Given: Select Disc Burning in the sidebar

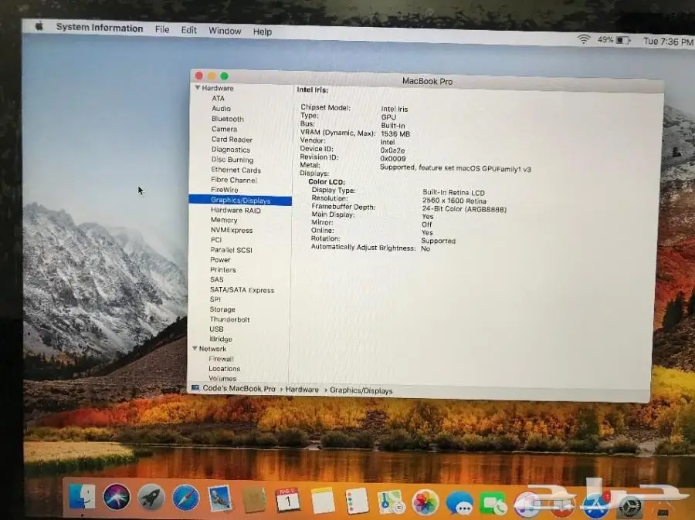Looking at the screenshot, I should coord(232,160).
